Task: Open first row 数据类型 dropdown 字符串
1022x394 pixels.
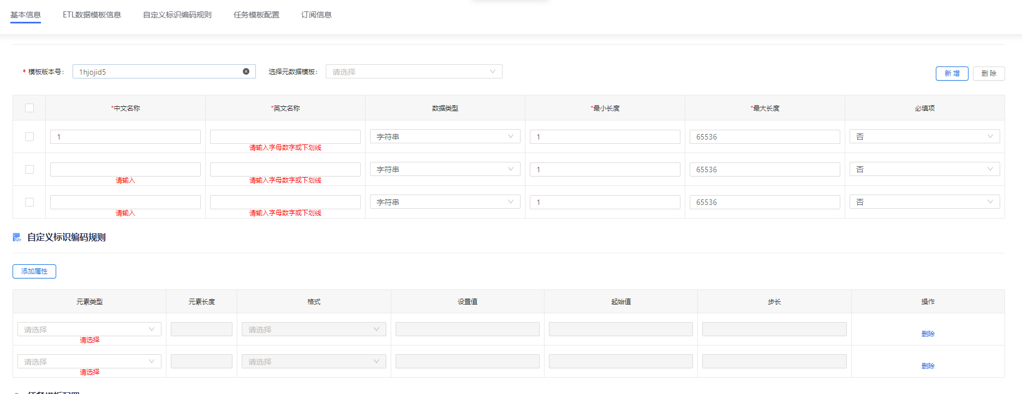Action: [445, 137]
